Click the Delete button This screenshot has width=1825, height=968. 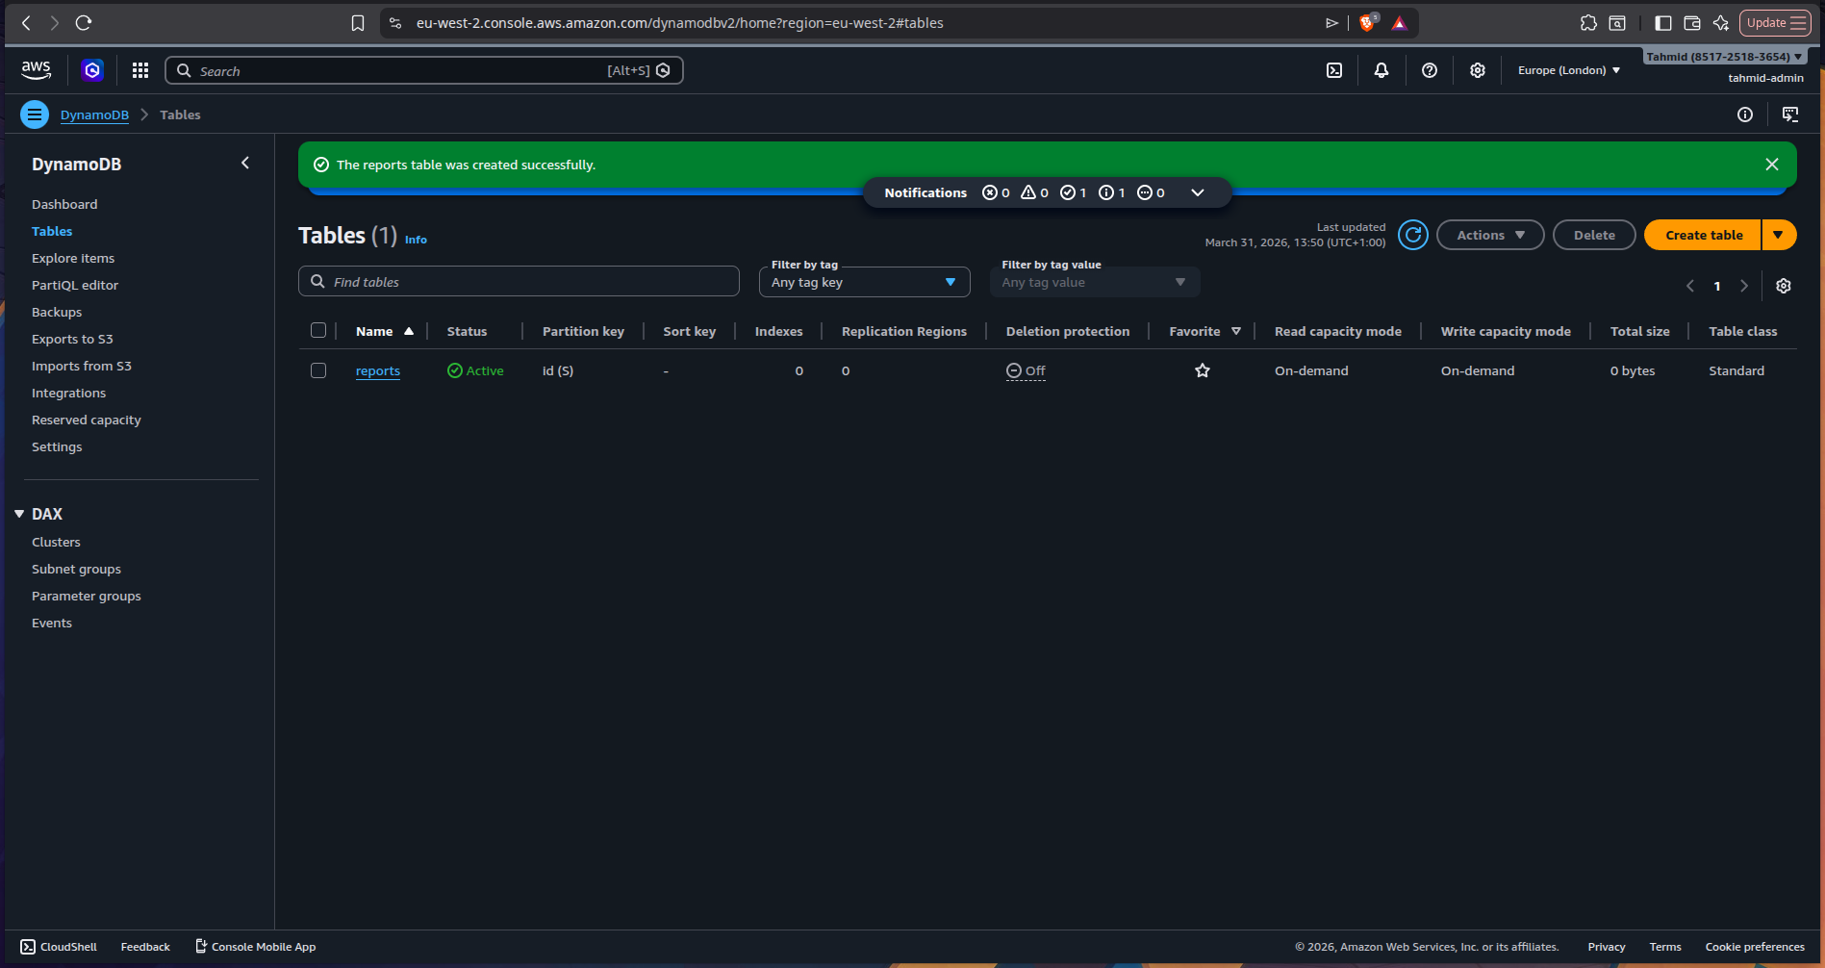[x=1594, y=235]
